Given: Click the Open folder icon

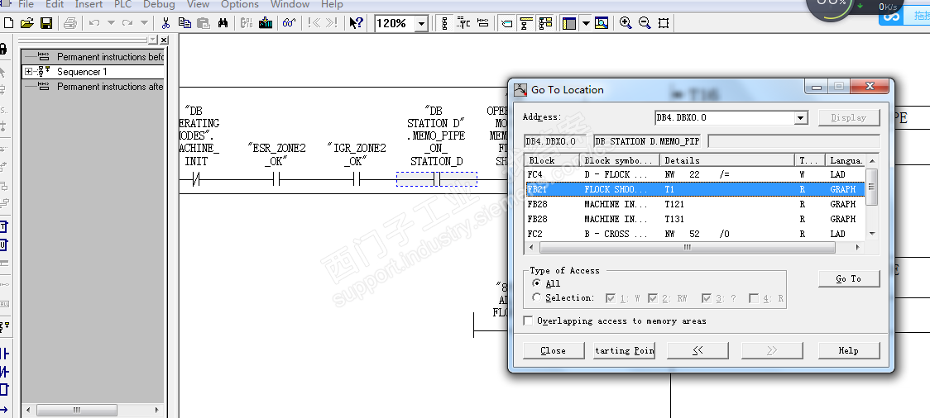Looking at the screenshot, I should [27, 23].
